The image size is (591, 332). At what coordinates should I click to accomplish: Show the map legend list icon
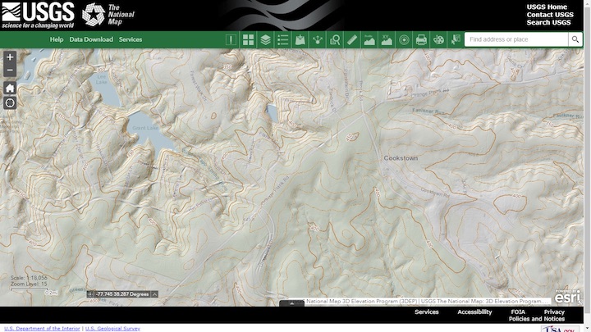point(282,39)
